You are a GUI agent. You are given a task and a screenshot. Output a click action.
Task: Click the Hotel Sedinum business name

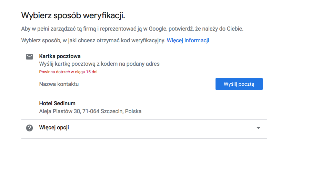(x=57, y=104)
